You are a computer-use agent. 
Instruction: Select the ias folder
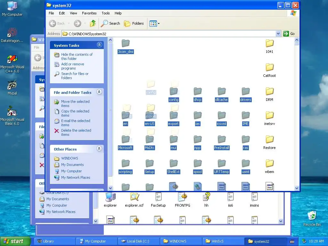point(197,119)
